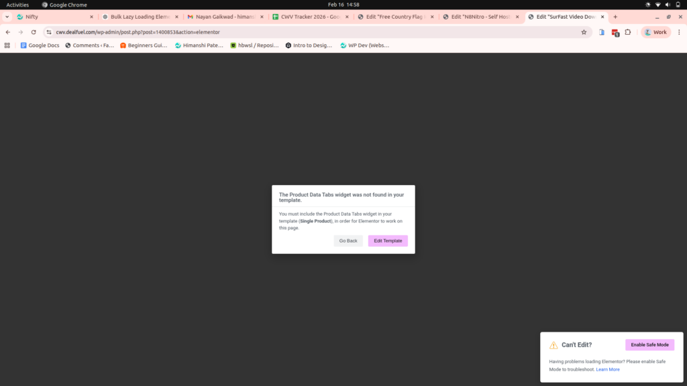Open a new browser tab
Screen dimensions: 687x386
[615, 17]
